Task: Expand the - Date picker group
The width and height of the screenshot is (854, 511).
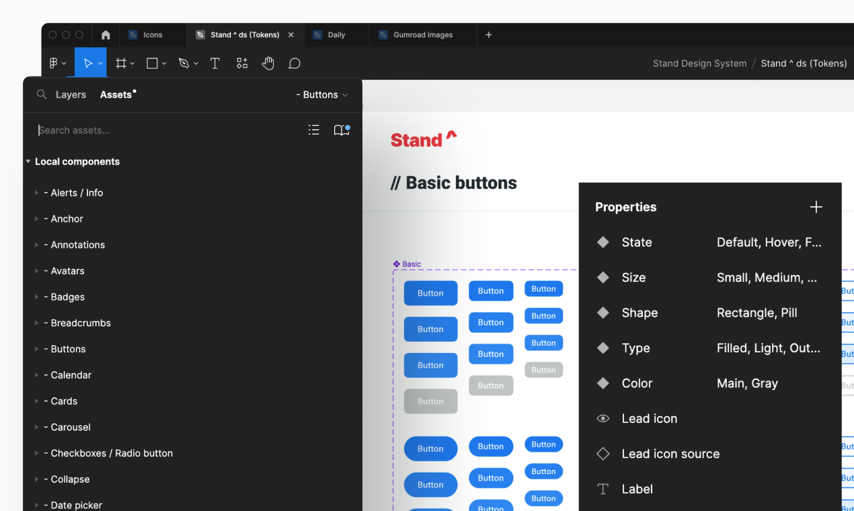Action: point(37,505)
